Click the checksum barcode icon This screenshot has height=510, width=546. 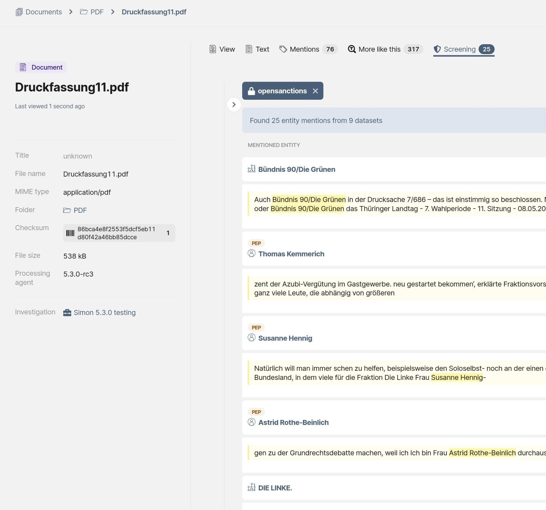click(x=70, y=233)
